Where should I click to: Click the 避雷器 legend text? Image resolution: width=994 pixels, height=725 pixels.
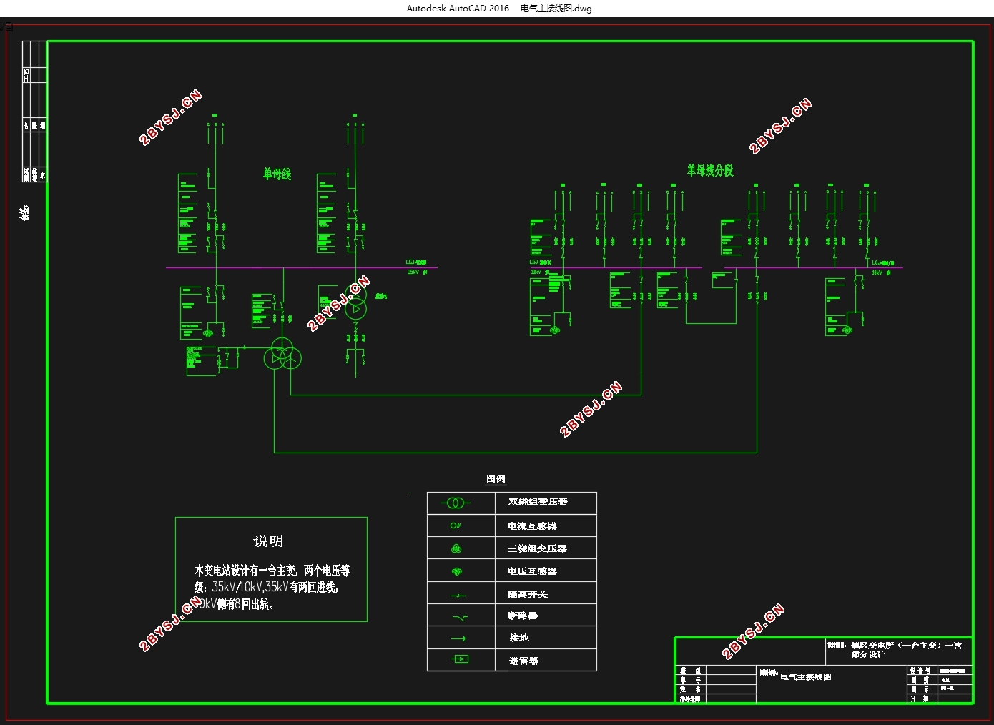click(x=523, y=661)
